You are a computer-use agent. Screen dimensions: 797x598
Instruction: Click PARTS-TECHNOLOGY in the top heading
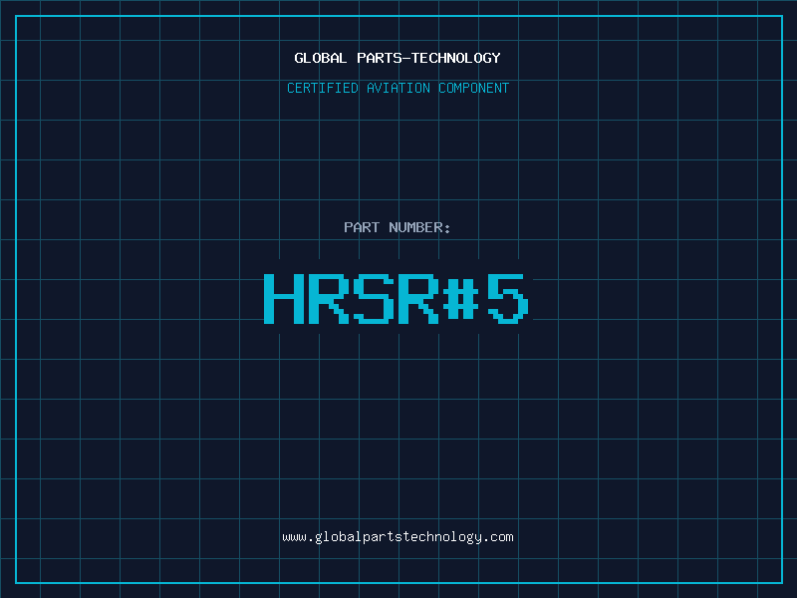428,58
